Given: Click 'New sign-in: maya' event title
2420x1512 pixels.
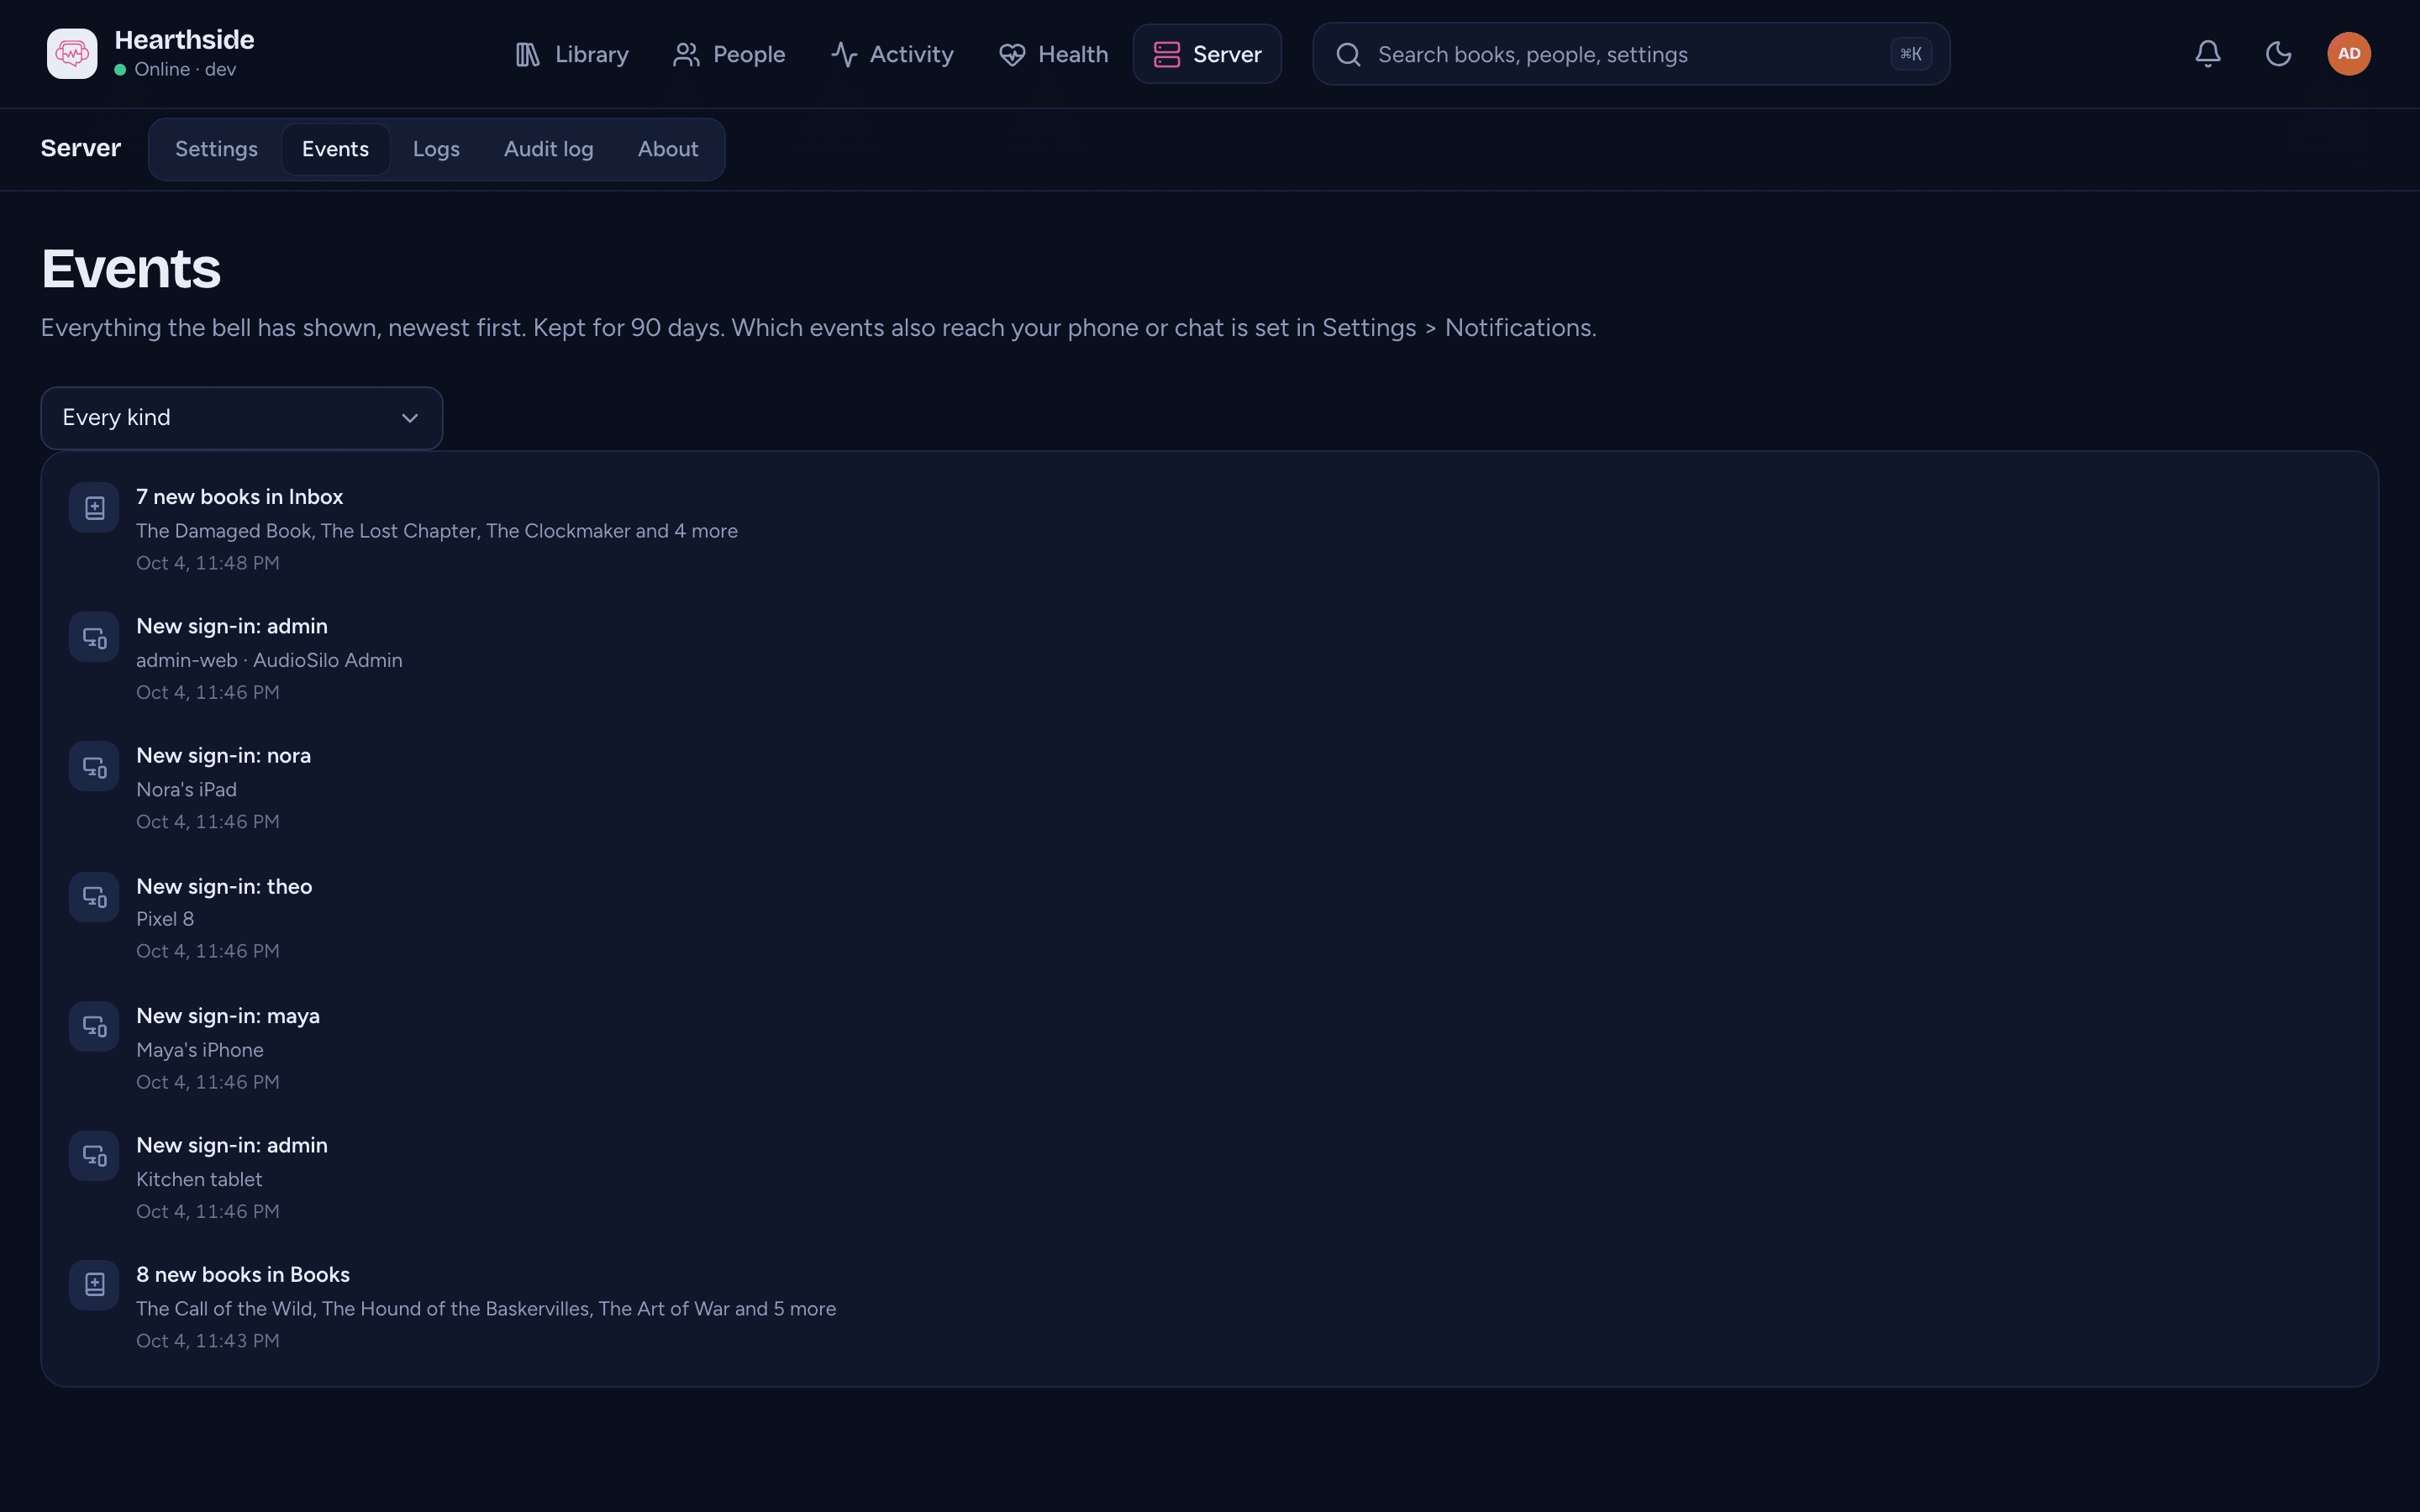Looking at the screenshot, I should (228, 1016).
